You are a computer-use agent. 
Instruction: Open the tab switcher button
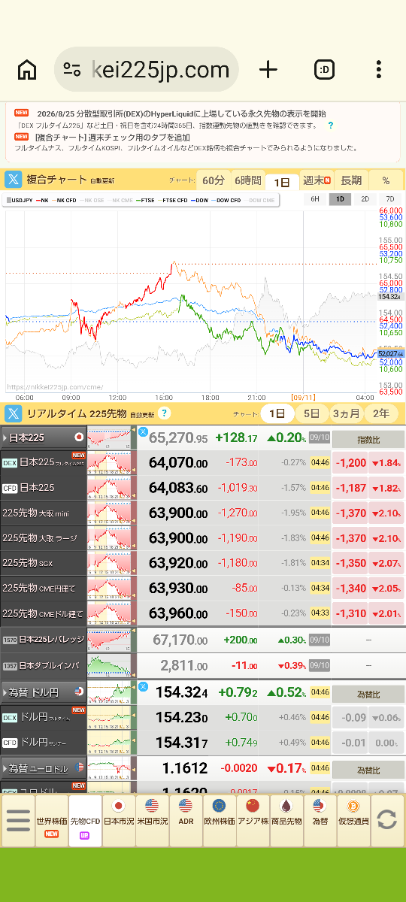(x=324, y=70)
